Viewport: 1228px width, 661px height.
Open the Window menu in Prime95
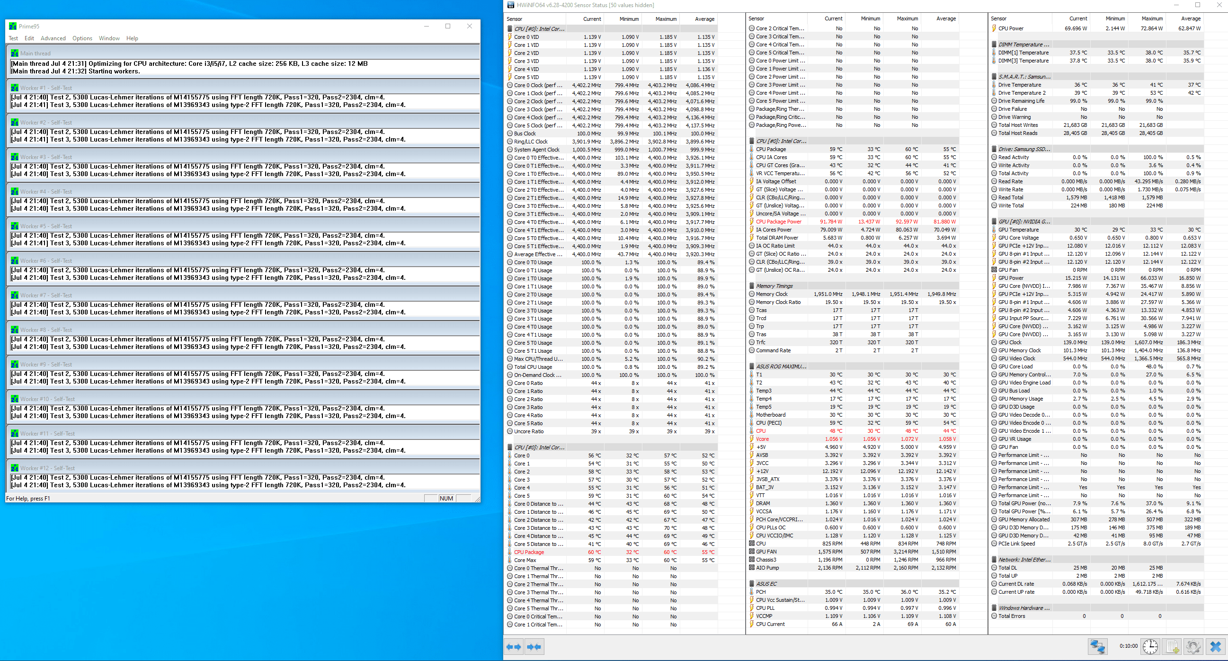click(109, 38)
